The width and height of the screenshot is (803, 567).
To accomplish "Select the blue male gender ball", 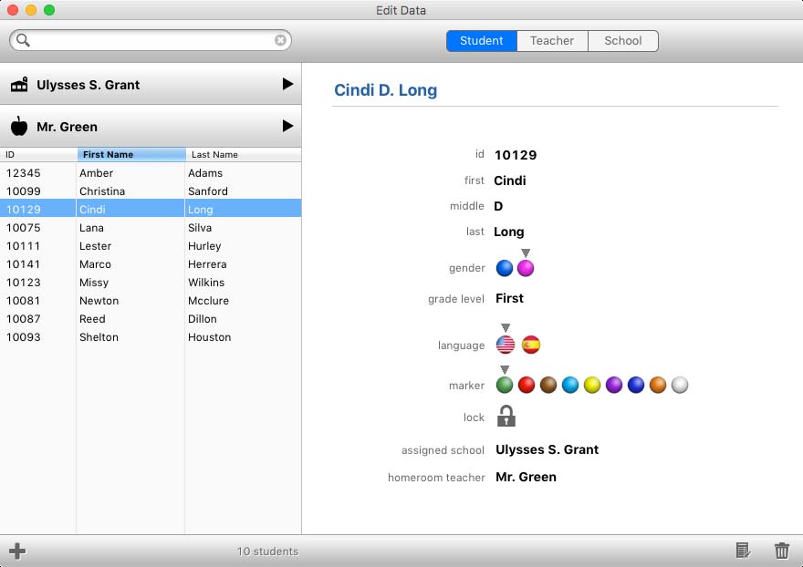I will (505, 268).
